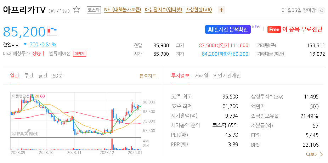Click the red Free badge
Screen dimensions: 328x163
(274, 29)
